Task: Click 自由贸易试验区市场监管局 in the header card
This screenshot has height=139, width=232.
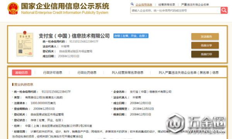Action: tap(76, 51)
